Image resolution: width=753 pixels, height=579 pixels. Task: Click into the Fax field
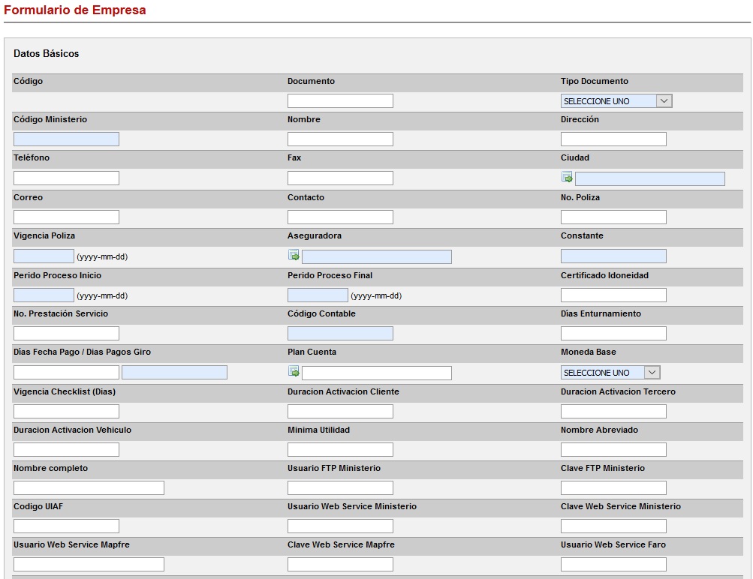point(340,178)
